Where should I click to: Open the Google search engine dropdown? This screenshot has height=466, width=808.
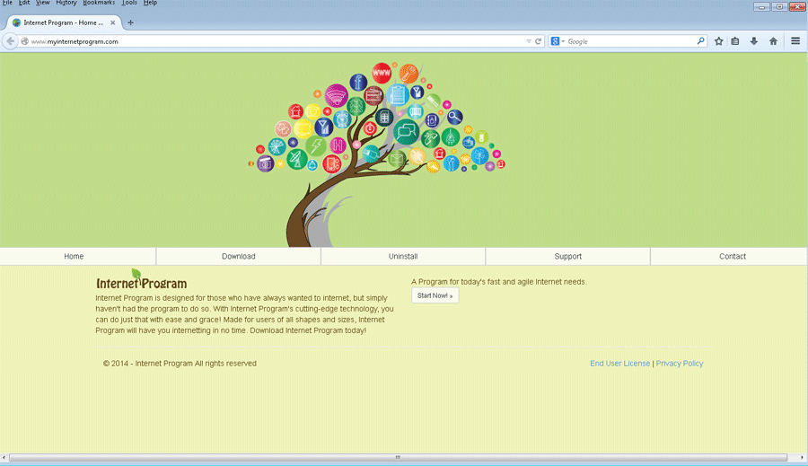[x=558, y=41]
